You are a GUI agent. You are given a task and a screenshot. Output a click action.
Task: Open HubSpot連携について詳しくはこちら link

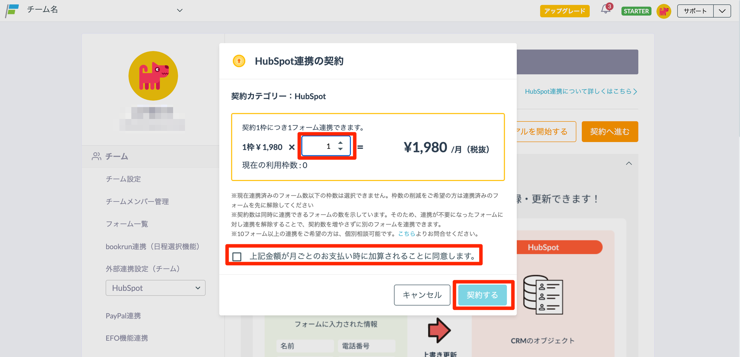tap(581, 91)
